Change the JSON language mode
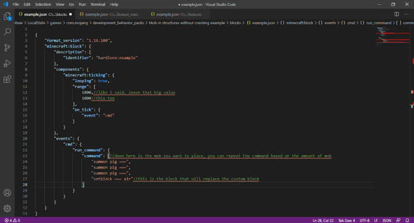 pos(387,220)
